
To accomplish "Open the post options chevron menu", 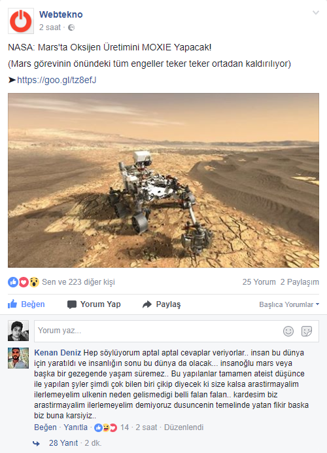I will click(x=316, y=12).
